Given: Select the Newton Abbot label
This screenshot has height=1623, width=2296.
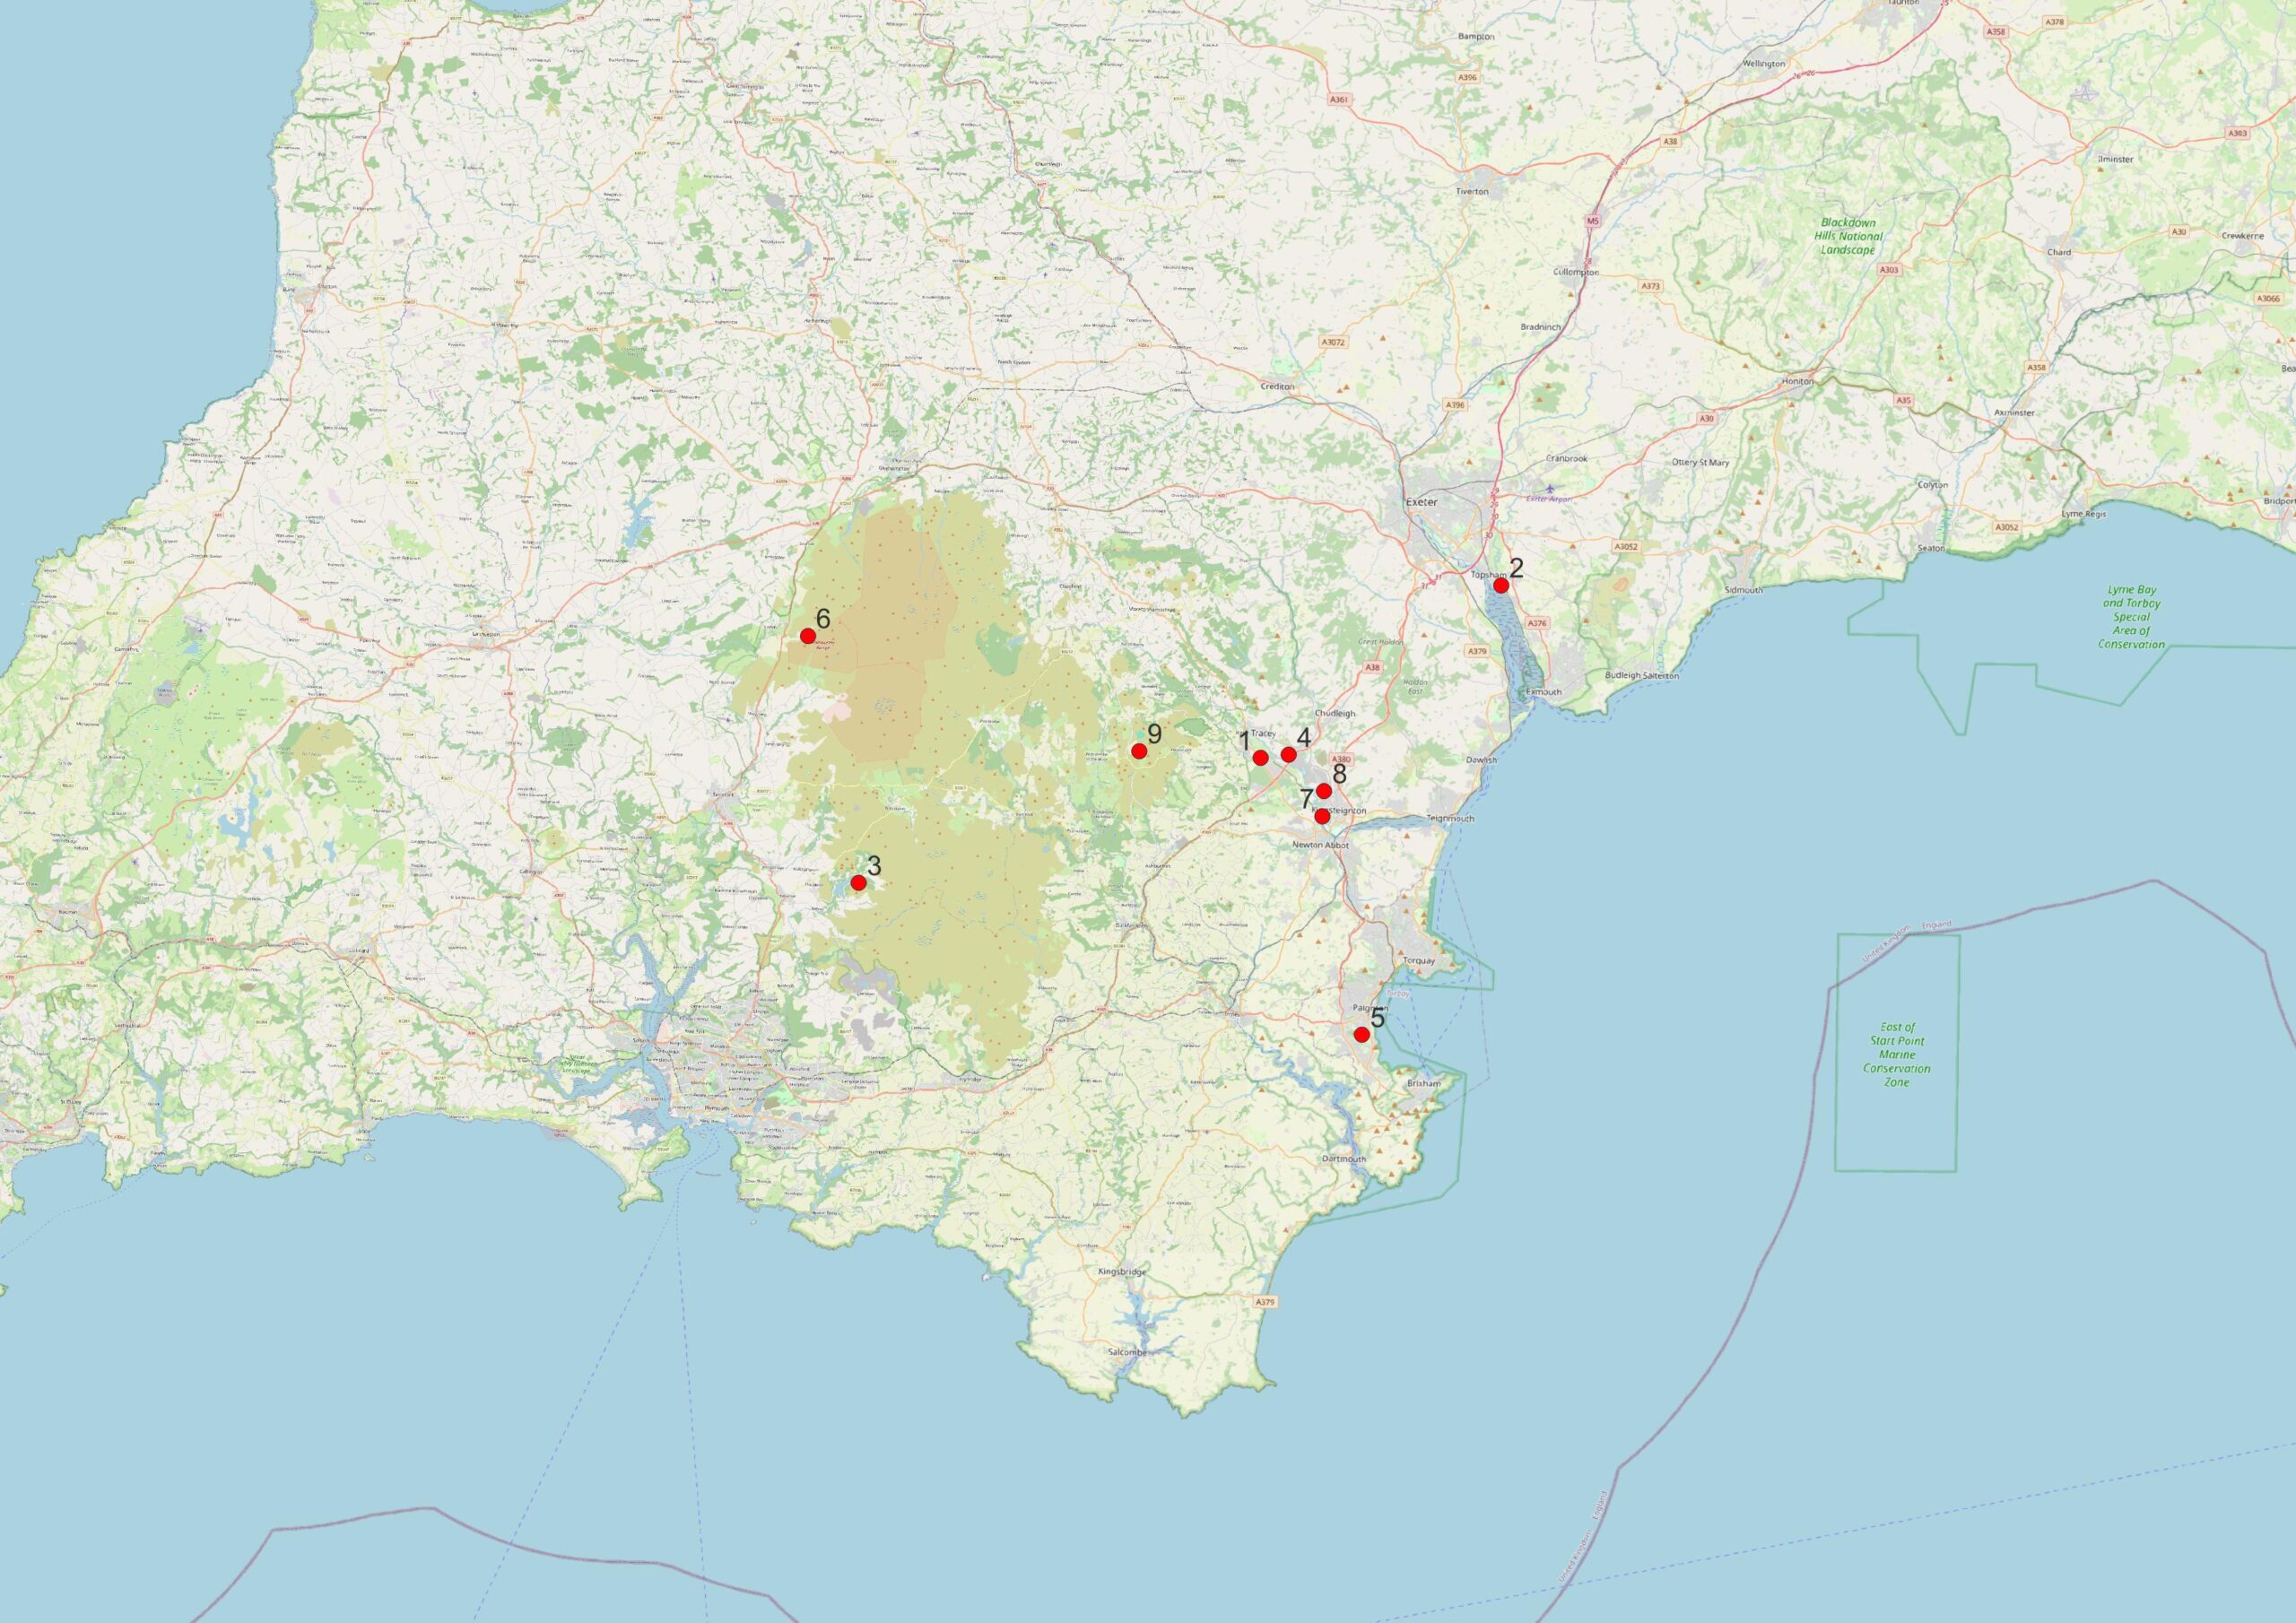Looking at the screenshot, I should click(1320, 845).
